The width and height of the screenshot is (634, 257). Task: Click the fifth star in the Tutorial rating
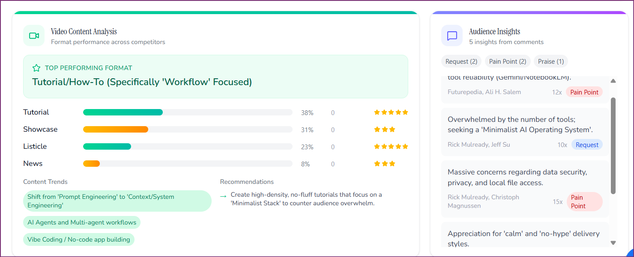point(405,112)
